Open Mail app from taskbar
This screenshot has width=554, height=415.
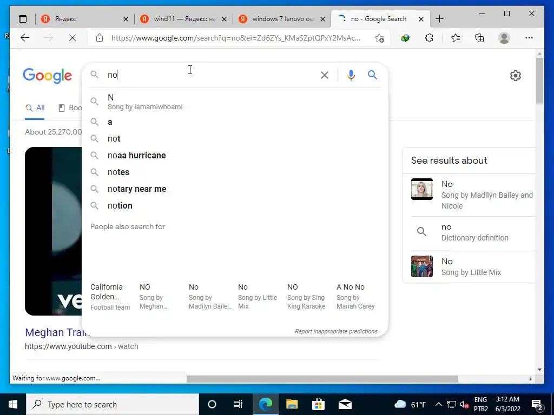click(345, 404)
